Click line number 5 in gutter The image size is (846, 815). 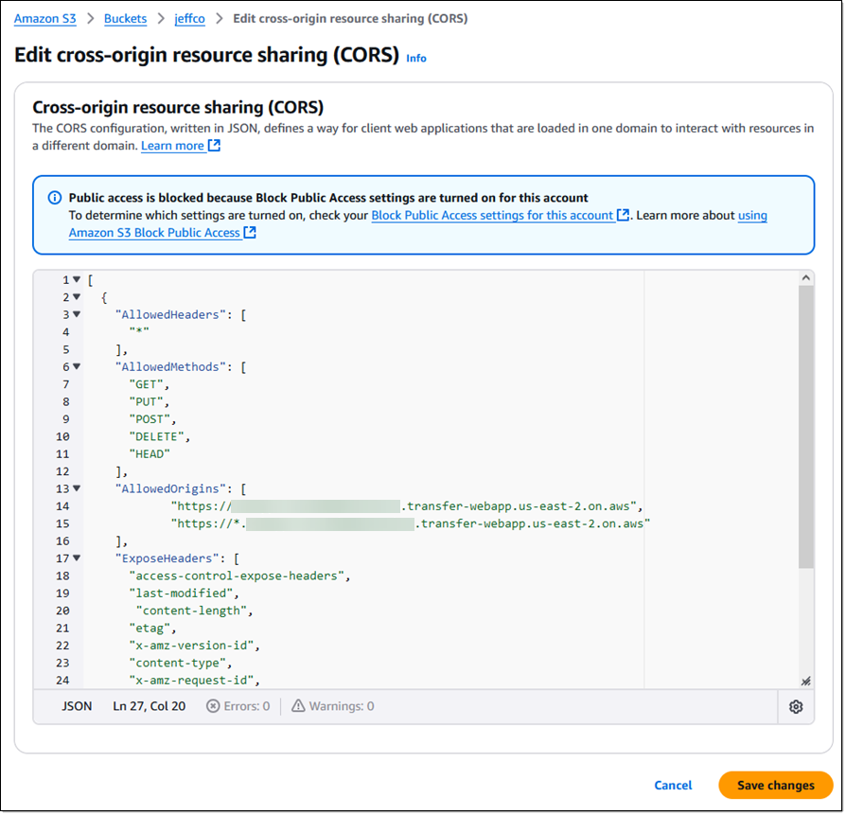coord(66,349)
